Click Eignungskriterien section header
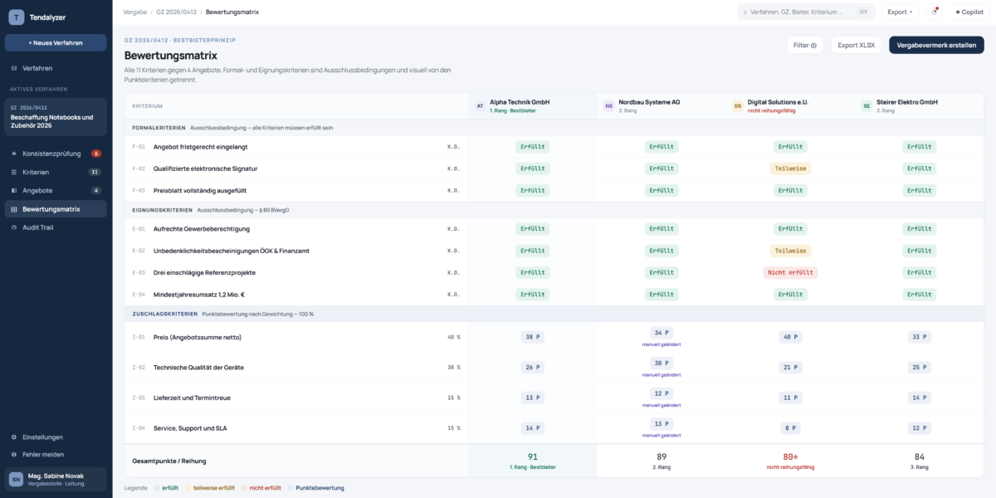 pyautogui.click(x=554, y=210)
